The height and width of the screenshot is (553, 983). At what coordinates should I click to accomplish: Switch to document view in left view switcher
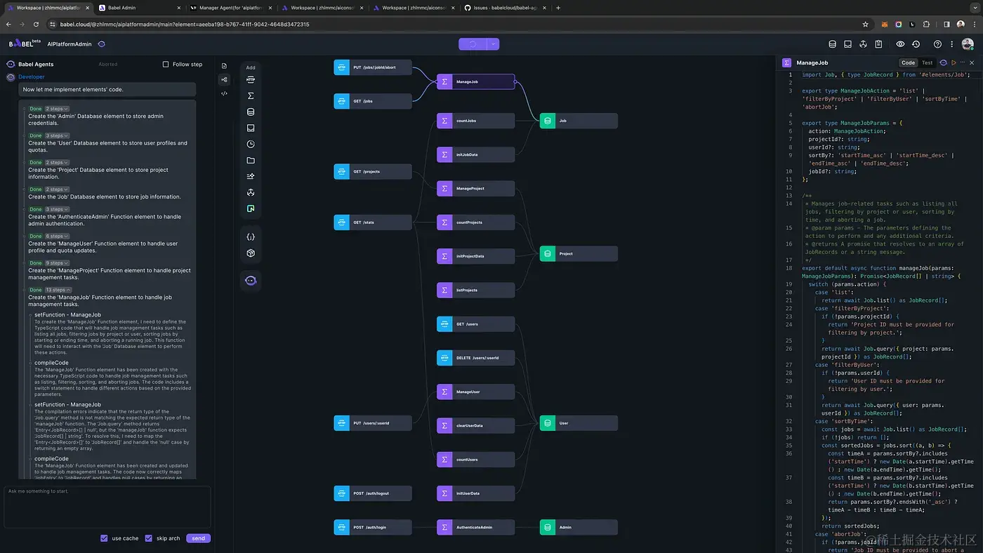(x=224, y=66)
